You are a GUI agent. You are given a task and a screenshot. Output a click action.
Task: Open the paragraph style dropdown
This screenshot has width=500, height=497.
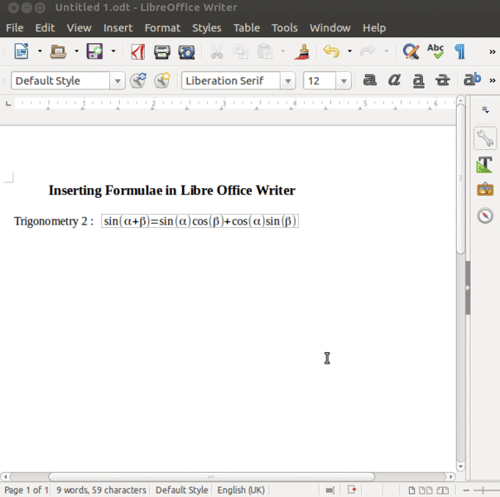click(x=118, y=80)
